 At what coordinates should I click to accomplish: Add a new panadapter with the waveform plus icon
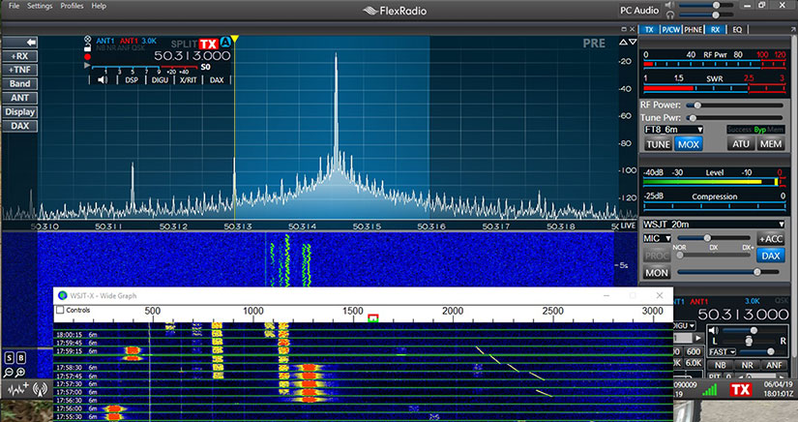(x=18, y=389)
